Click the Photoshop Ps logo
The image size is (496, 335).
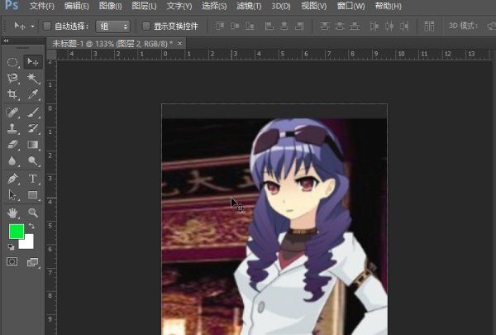coord(12,5)
